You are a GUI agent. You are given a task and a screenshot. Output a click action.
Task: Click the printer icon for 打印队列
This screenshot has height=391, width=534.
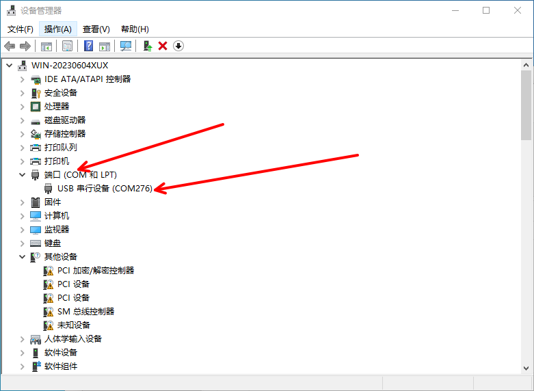pyautogui.click(x=36, y=148)
